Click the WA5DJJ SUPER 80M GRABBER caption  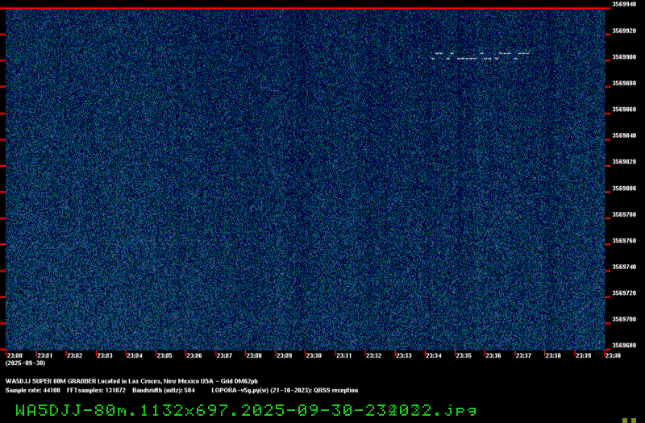click(x=131, y=381)
